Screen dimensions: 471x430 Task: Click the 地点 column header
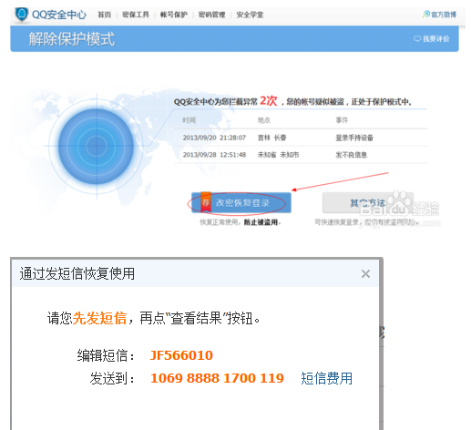coord(264,120)
